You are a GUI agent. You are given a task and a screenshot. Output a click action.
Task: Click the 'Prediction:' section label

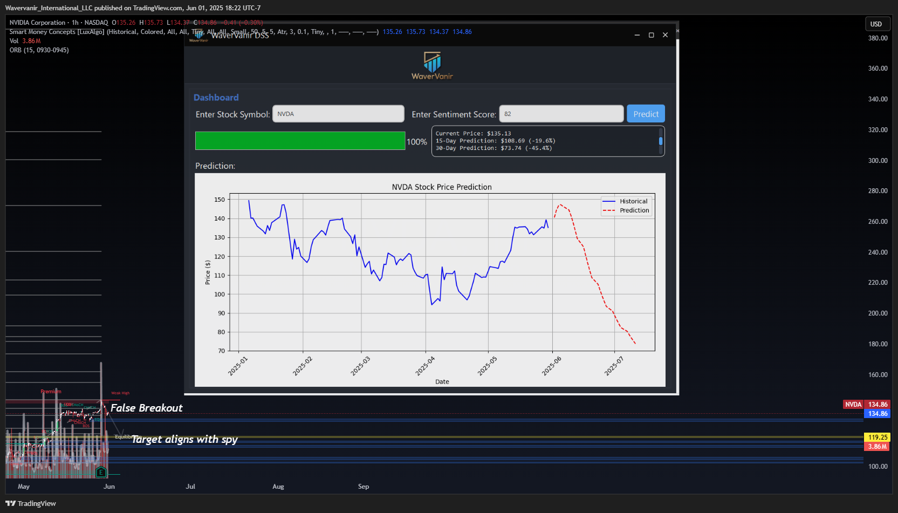click(215, 166)
